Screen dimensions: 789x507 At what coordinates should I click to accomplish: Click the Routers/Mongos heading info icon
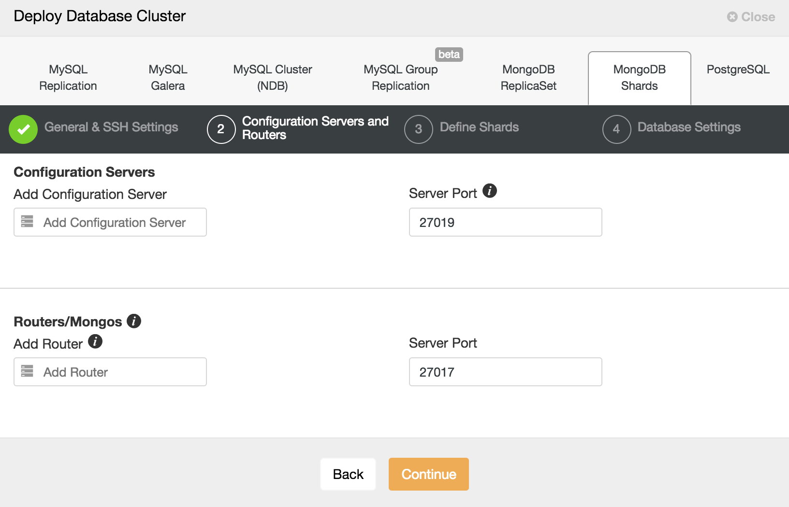[134, 321]
